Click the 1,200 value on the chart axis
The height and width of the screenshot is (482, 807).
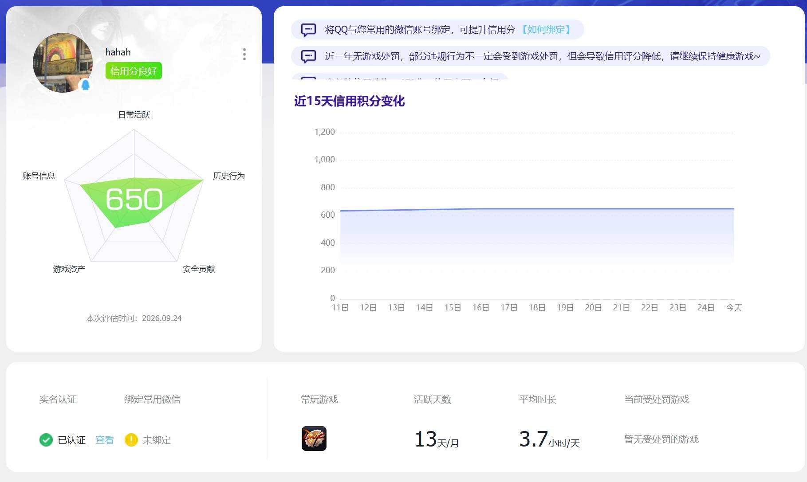pos(325,132)
